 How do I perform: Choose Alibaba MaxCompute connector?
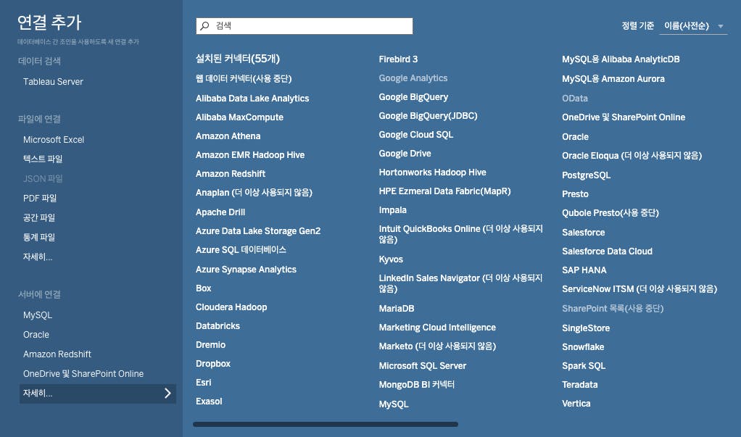pyautogui.click(x=239, y=117)
